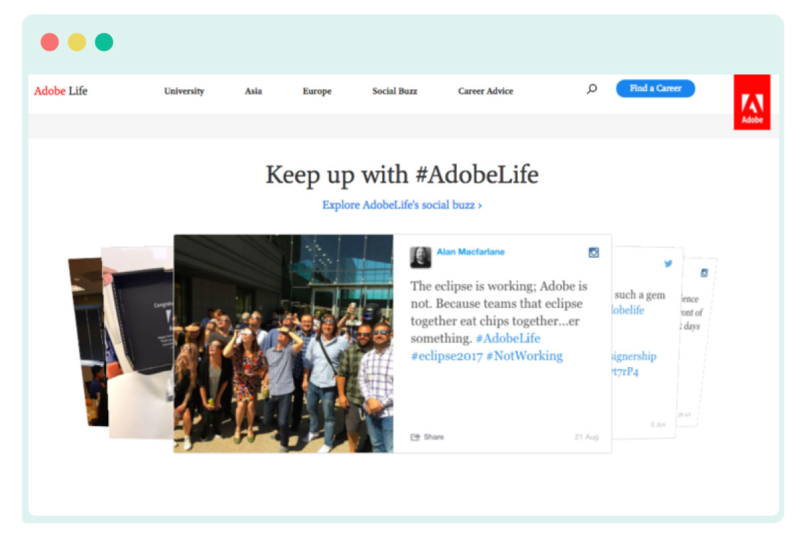
Task: Click the red Adobe logo badge
Action: click(x=752, y=102)
